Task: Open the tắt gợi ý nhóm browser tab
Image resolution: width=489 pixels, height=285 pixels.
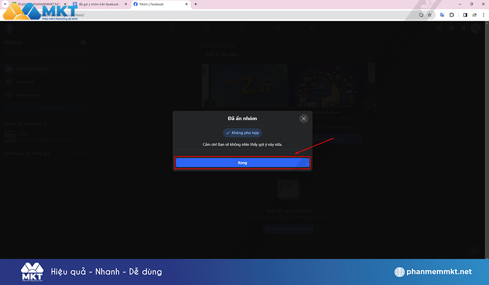Action: click(101, 4)
